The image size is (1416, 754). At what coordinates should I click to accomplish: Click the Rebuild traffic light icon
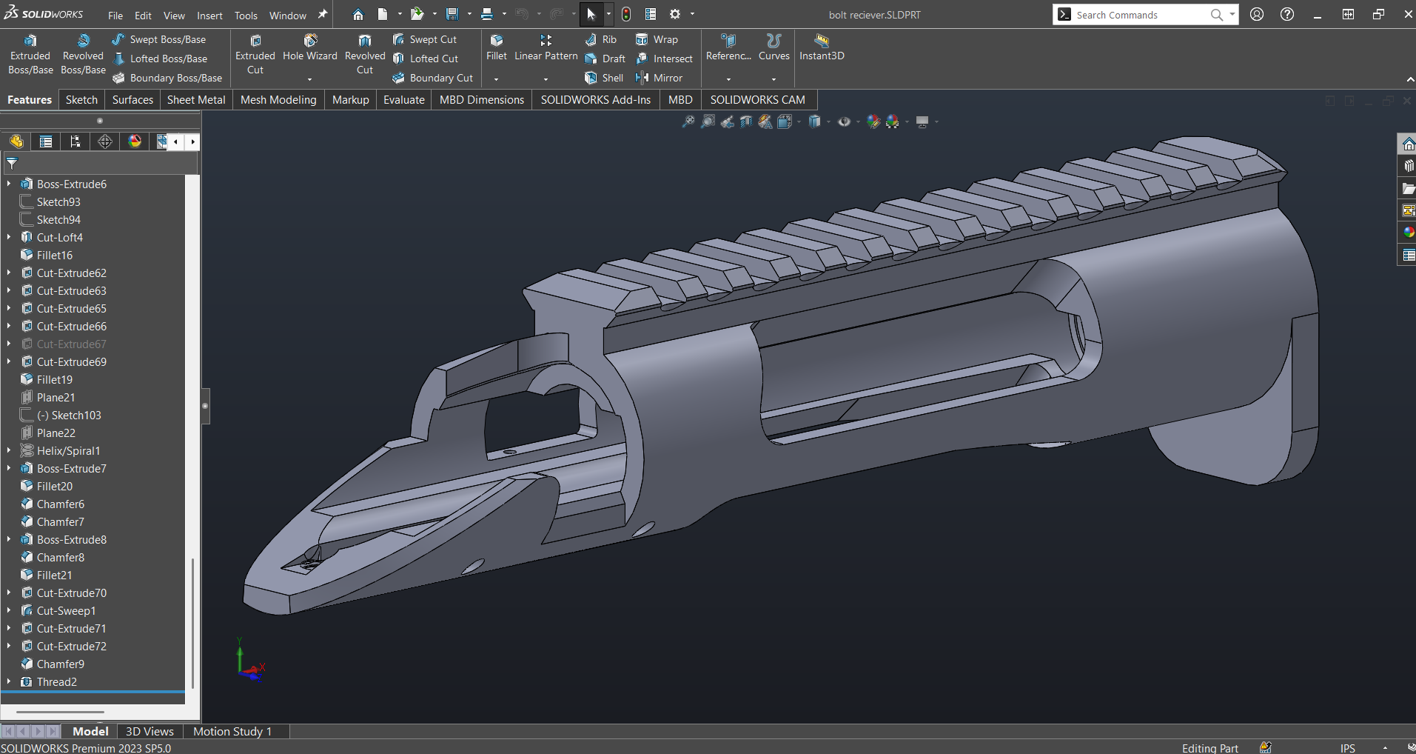pyautogui.click(x=626, y=14)
